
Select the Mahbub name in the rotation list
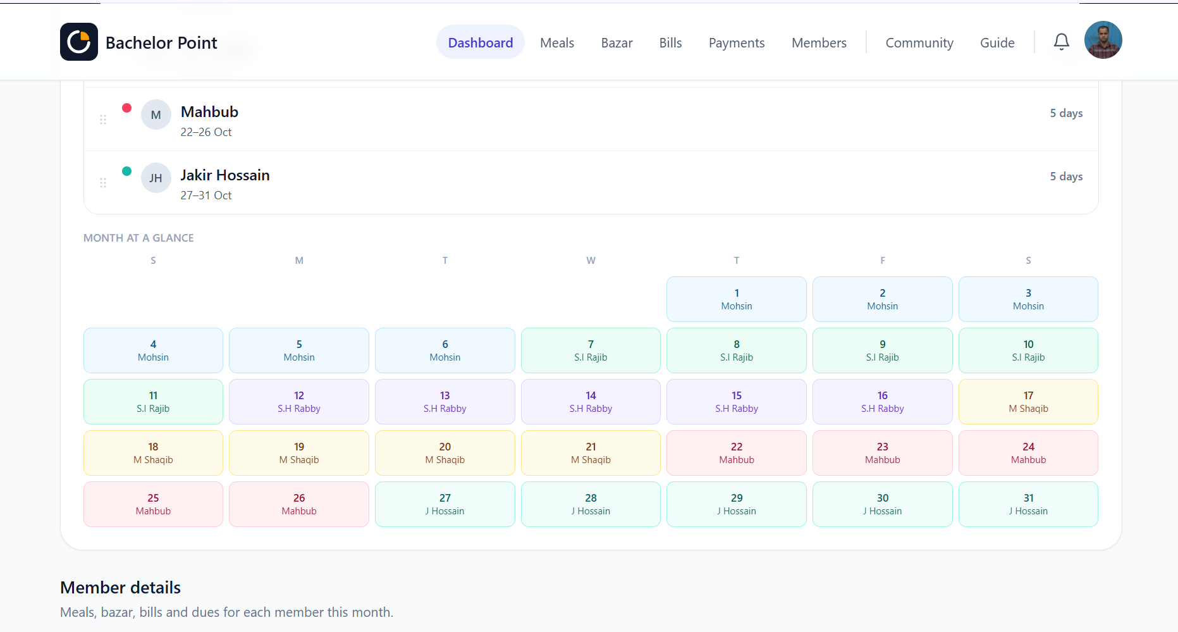pyautogui.click(x=209, y=112)
